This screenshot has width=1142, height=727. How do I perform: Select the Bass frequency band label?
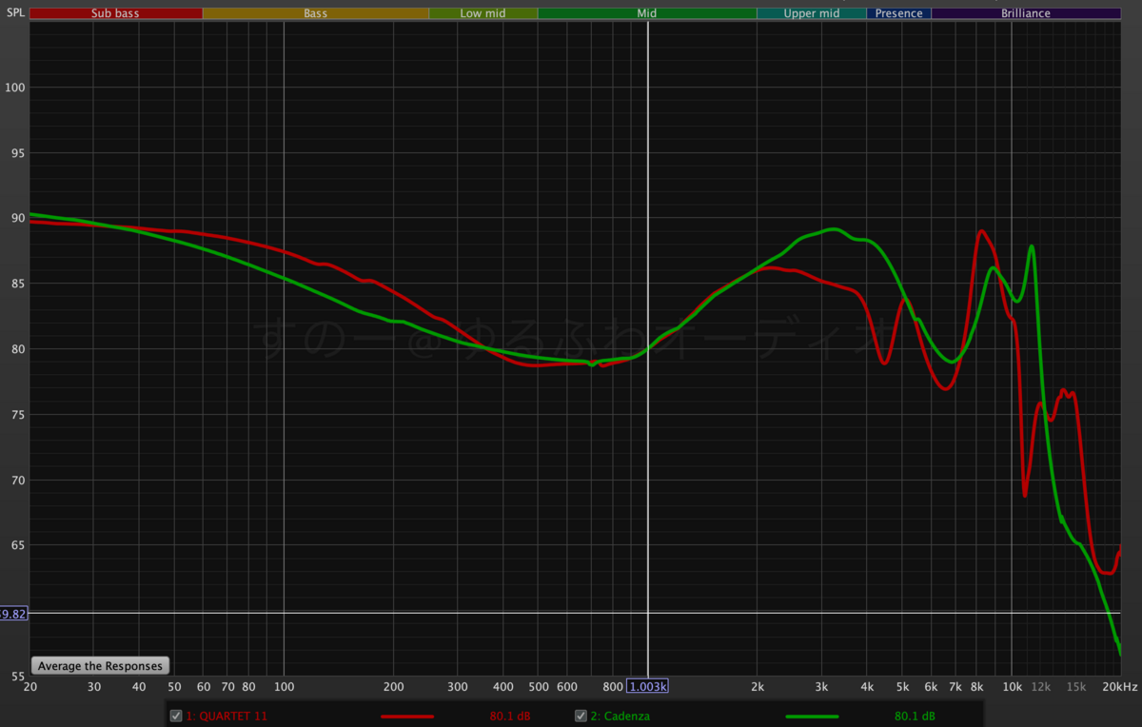point(315,13)
